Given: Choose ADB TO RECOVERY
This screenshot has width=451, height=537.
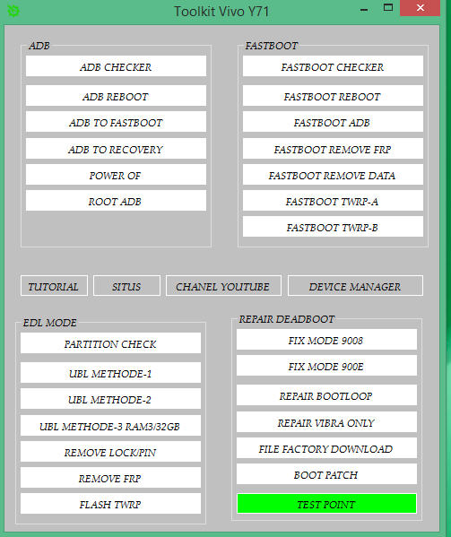Looking at the screenshot, I should coord(116,149).
